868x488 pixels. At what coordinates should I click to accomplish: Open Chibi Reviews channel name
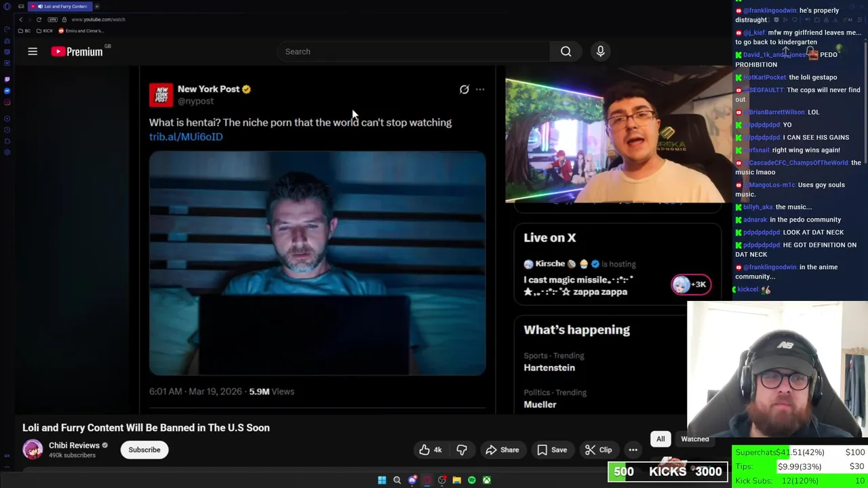(x=75, y=445)
